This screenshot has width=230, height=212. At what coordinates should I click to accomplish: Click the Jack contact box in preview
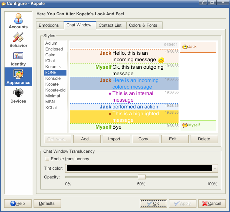click(x=198, y=47)
